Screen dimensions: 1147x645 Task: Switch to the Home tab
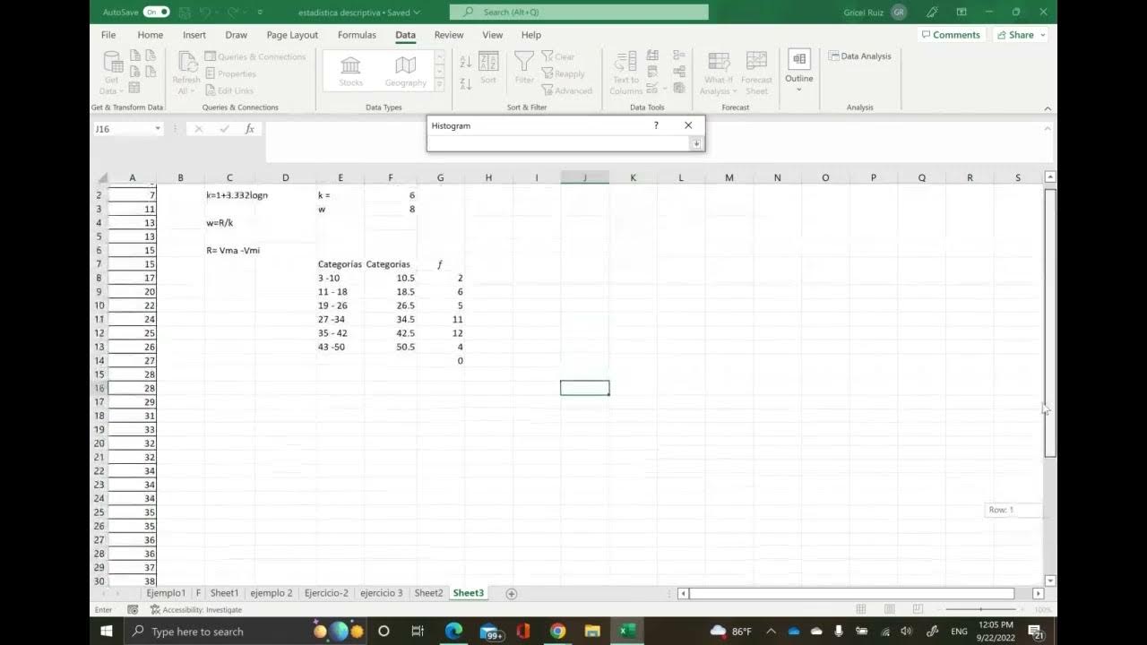click(150, 35)
